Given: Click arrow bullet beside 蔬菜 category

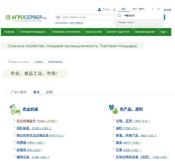Looking at the screenshot, I should 114,142.
